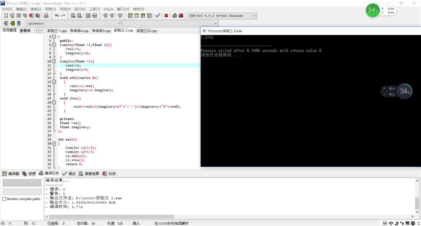421x226 pixels.
Task: Click the Compile four-squares toolbar icon
Action: [x=130, y=16]
